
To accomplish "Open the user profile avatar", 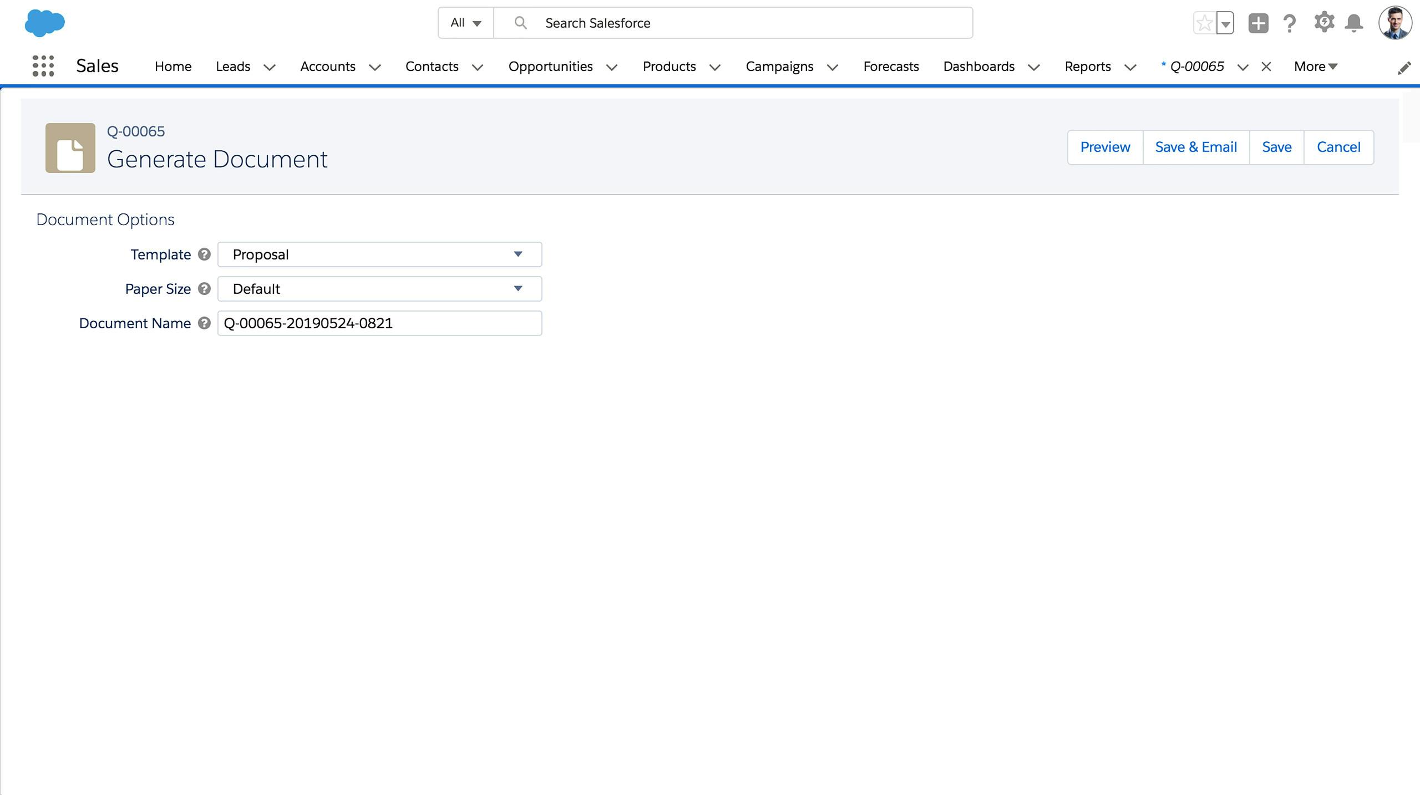I will [1395, 23].
